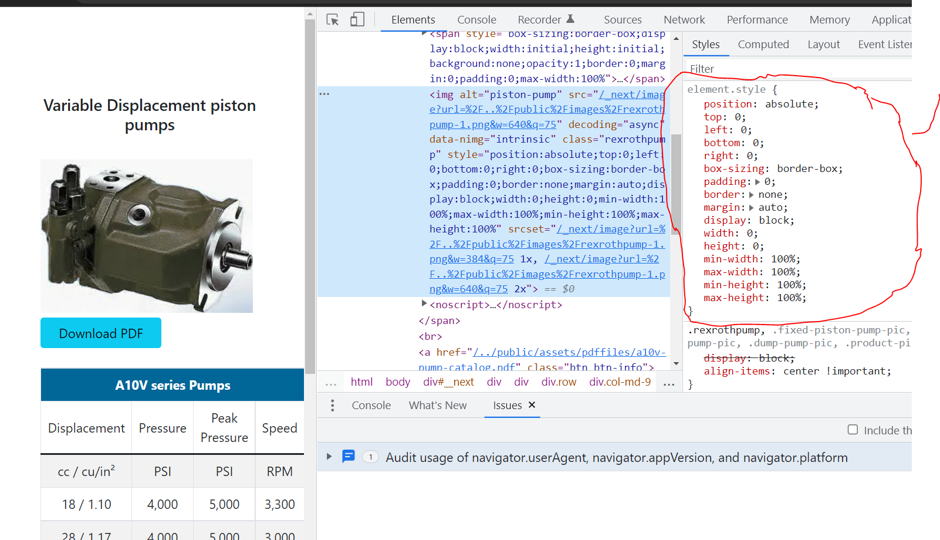Open the drawer's vertical three-dot menu
The image size is (940, 540).
(x=333, y=405)
